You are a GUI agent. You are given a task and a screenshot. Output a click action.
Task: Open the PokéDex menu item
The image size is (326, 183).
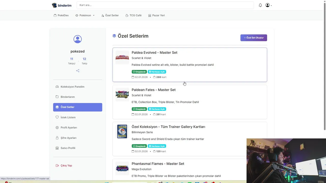click(61, 15)
